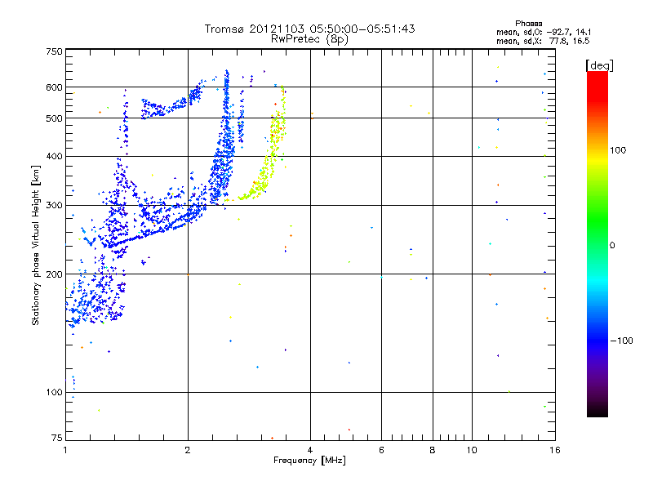Click the 'Frequency [MHz]' axis title
Viewport: 653px width, 490px height.
point(309,461)
